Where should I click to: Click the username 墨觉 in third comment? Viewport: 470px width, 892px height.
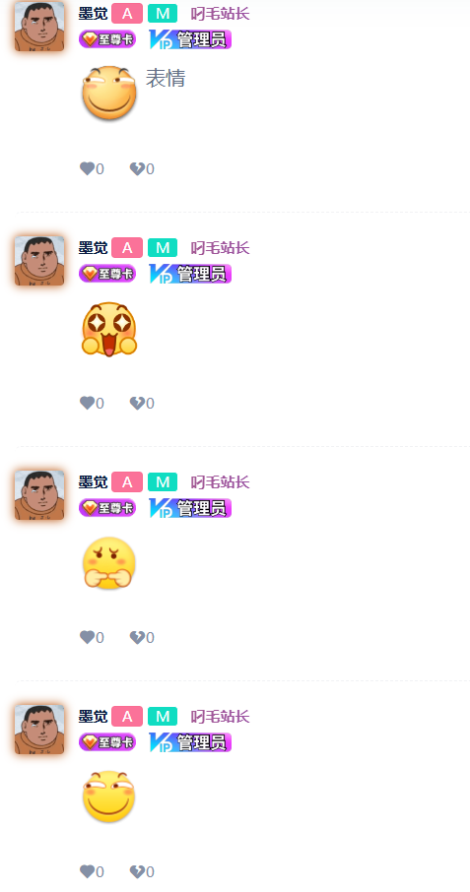pos(94,481)
